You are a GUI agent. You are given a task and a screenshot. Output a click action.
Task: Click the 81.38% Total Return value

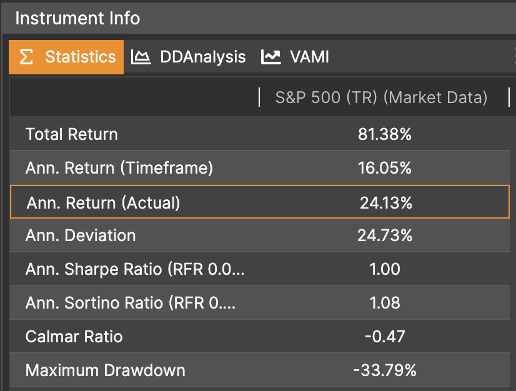(385, 134)
